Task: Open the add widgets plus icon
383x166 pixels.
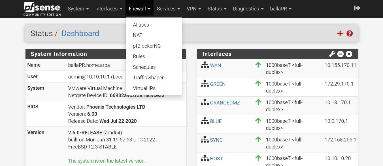Action: pos(340,33)
